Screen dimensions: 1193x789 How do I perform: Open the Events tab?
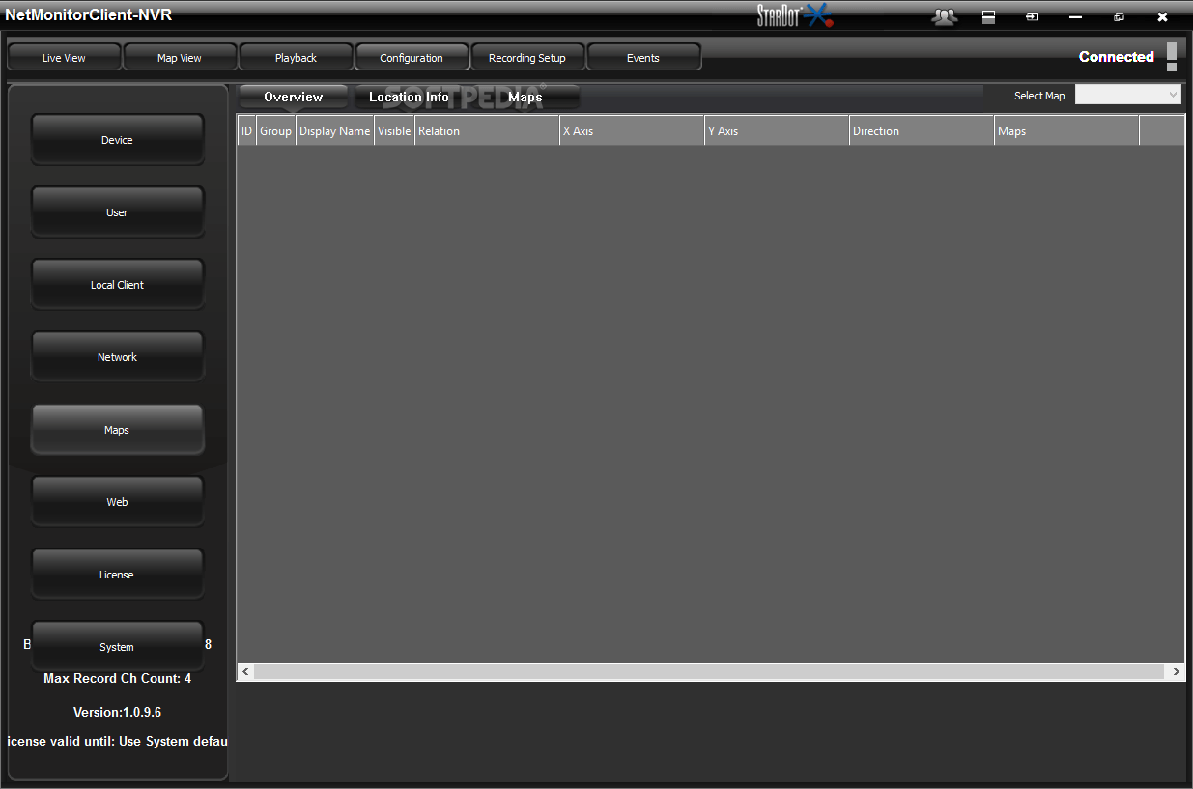click(x=643, y=58)
